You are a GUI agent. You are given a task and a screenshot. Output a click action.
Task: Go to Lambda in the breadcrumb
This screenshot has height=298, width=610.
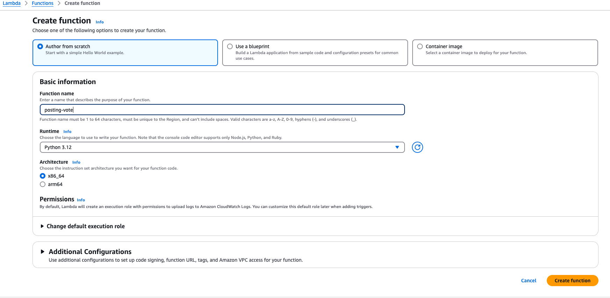pyautogui.click(x=12, y=3)
